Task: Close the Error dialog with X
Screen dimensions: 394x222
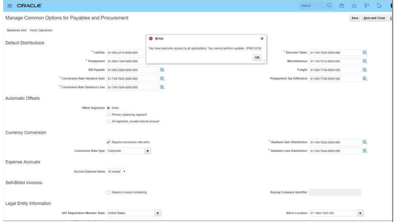Action: tap(262, 38)
